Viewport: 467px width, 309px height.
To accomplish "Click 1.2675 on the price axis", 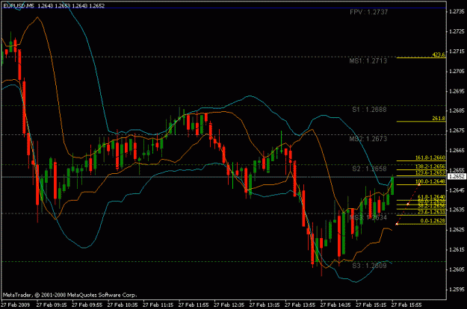I will [x=457, y=131].
